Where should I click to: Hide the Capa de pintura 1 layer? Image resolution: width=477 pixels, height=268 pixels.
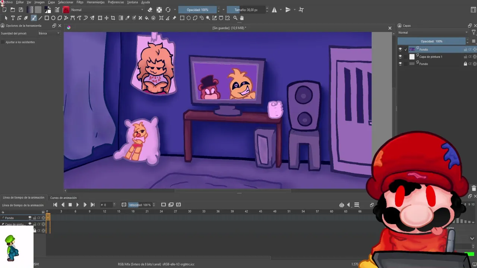click(400, 57)
